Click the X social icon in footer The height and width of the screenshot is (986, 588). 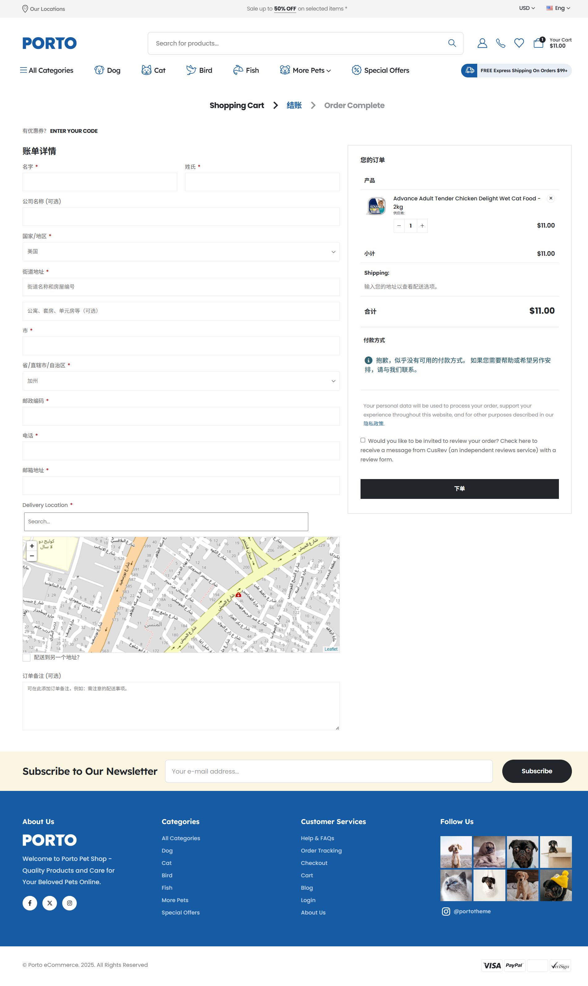(50, 903)
